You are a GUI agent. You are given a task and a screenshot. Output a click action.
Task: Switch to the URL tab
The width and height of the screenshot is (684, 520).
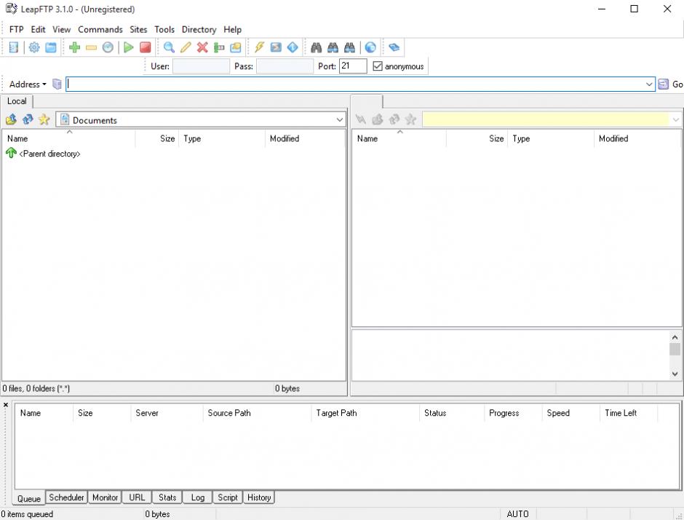(x=137, y=497)
